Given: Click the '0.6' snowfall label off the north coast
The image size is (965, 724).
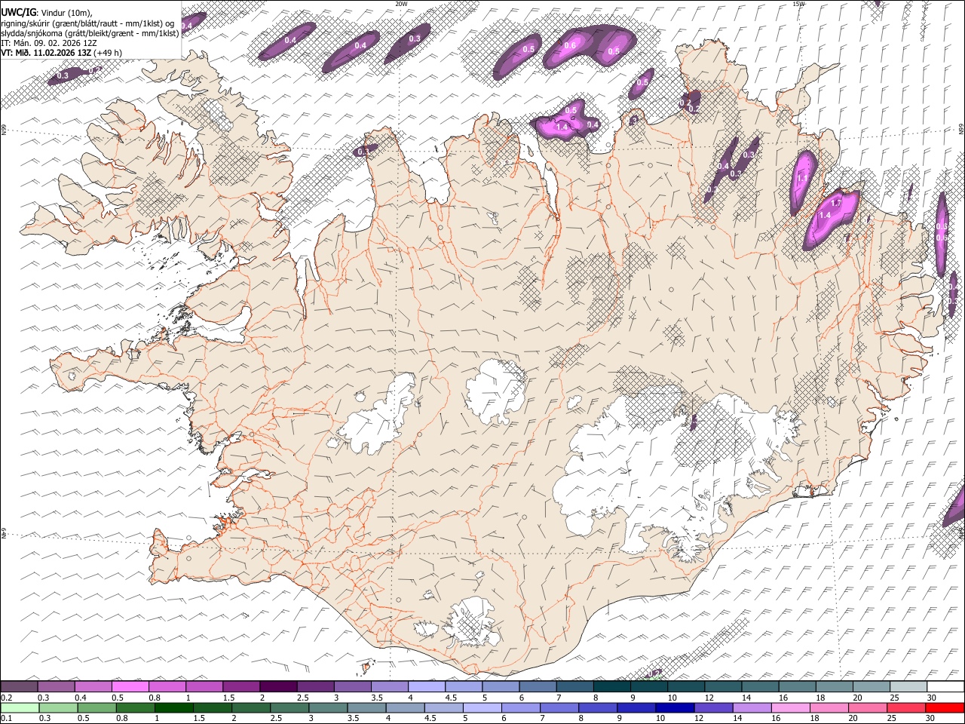Looking at the screenshot, I should 570,46.
